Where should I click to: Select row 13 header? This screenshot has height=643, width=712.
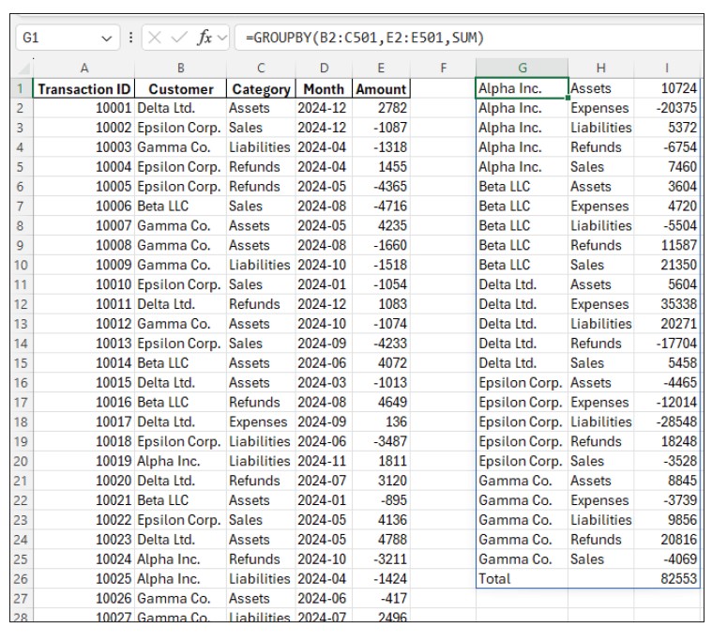tap(21, 324)
